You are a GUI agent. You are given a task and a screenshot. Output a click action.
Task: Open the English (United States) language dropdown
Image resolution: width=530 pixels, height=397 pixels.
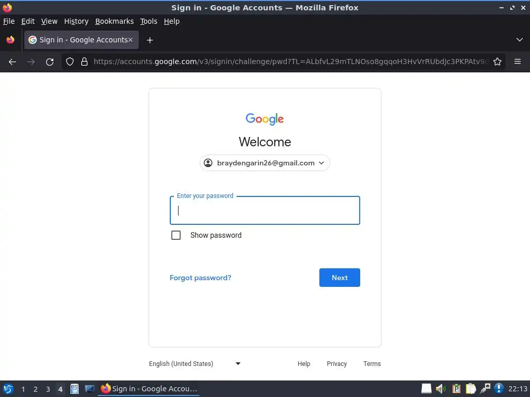(x=195, y=364)
